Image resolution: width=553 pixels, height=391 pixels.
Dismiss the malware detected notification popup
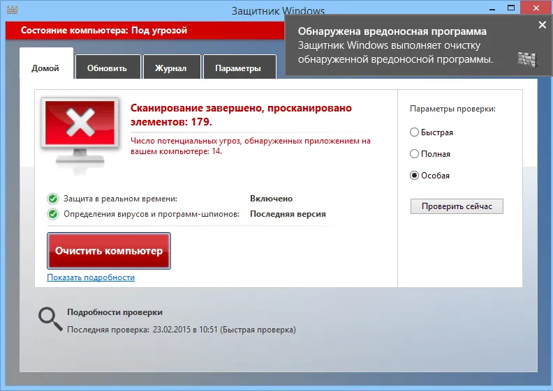click(543, 24)
